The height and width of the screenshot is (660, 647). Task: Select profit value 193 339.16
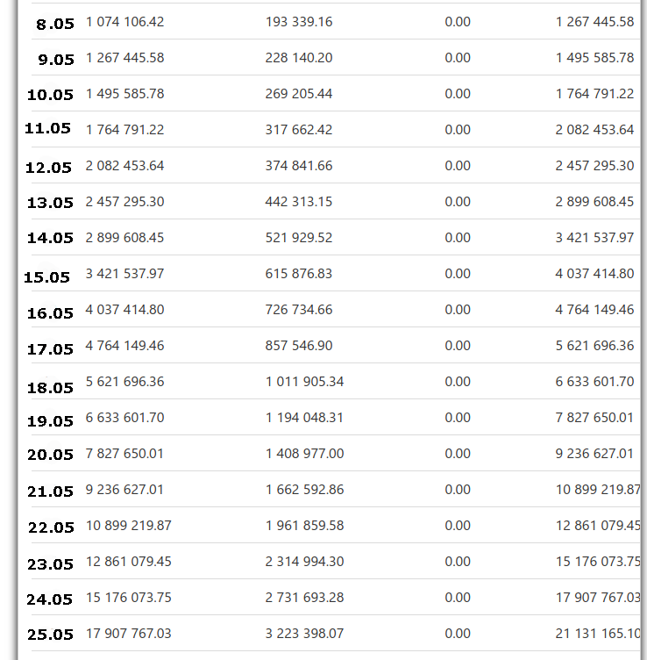[299, 21]
